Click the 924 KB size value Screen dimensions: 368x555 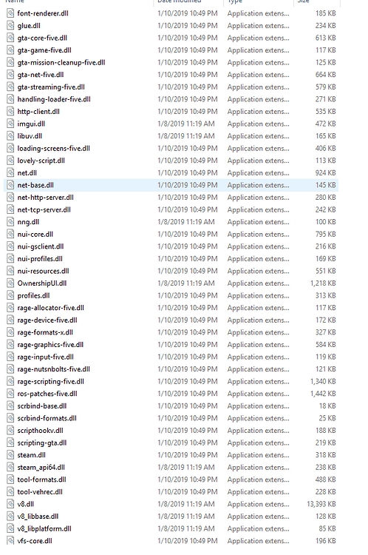(326, 173)
